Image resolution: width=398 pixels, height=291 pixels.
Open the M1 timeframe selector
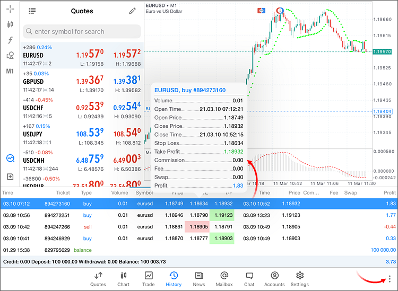tap(10, 71)
